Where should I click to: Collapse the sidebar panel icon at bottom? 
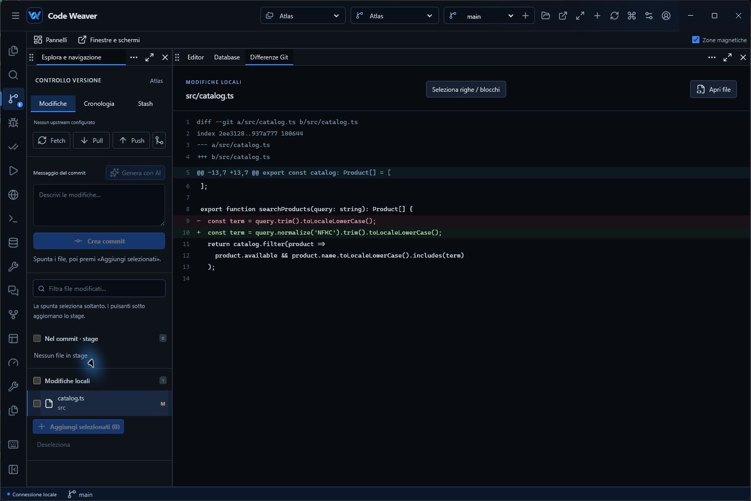(14, 469)
